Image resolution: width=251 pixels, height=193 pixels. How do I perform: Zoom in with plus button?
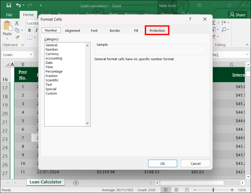click(x=232, y=190)
